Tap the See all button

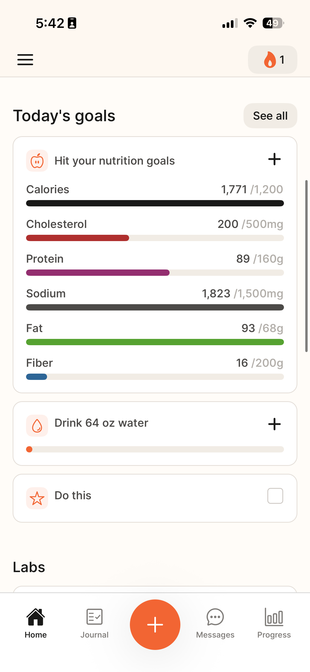[x=270, y=116]
